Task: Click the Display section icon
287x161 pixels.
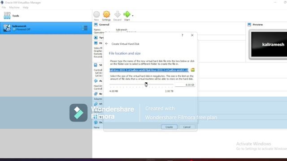Action: point(96,43)
